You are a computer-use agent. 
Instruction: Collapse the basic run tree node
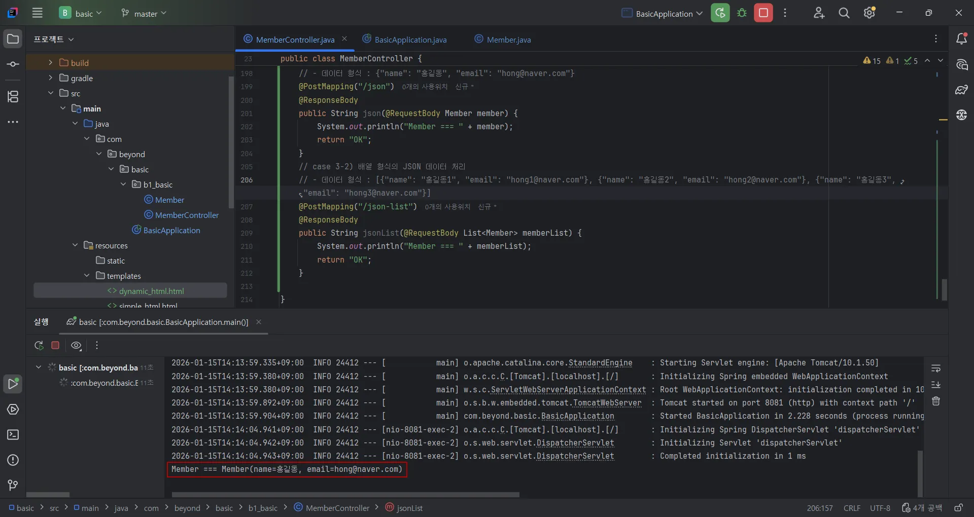39,366
